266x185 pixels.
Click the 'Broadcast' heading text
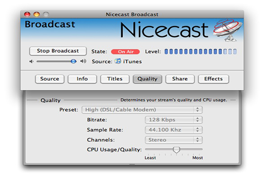(x=50, y=24)
